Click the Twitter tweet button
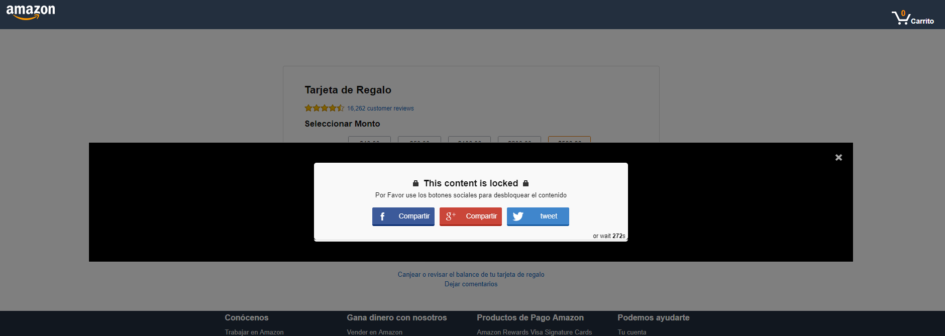This screenshot has width=945, height=336. (x=538, y=216)
